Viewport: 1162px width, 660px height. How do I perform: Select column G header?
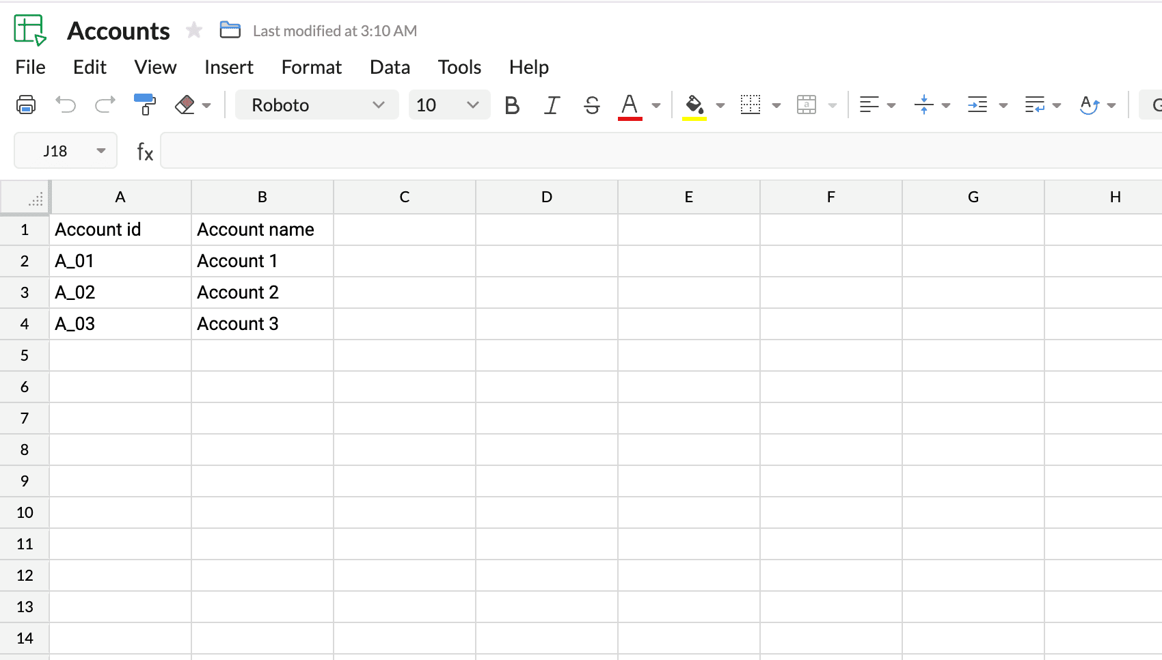click(973, 197)
